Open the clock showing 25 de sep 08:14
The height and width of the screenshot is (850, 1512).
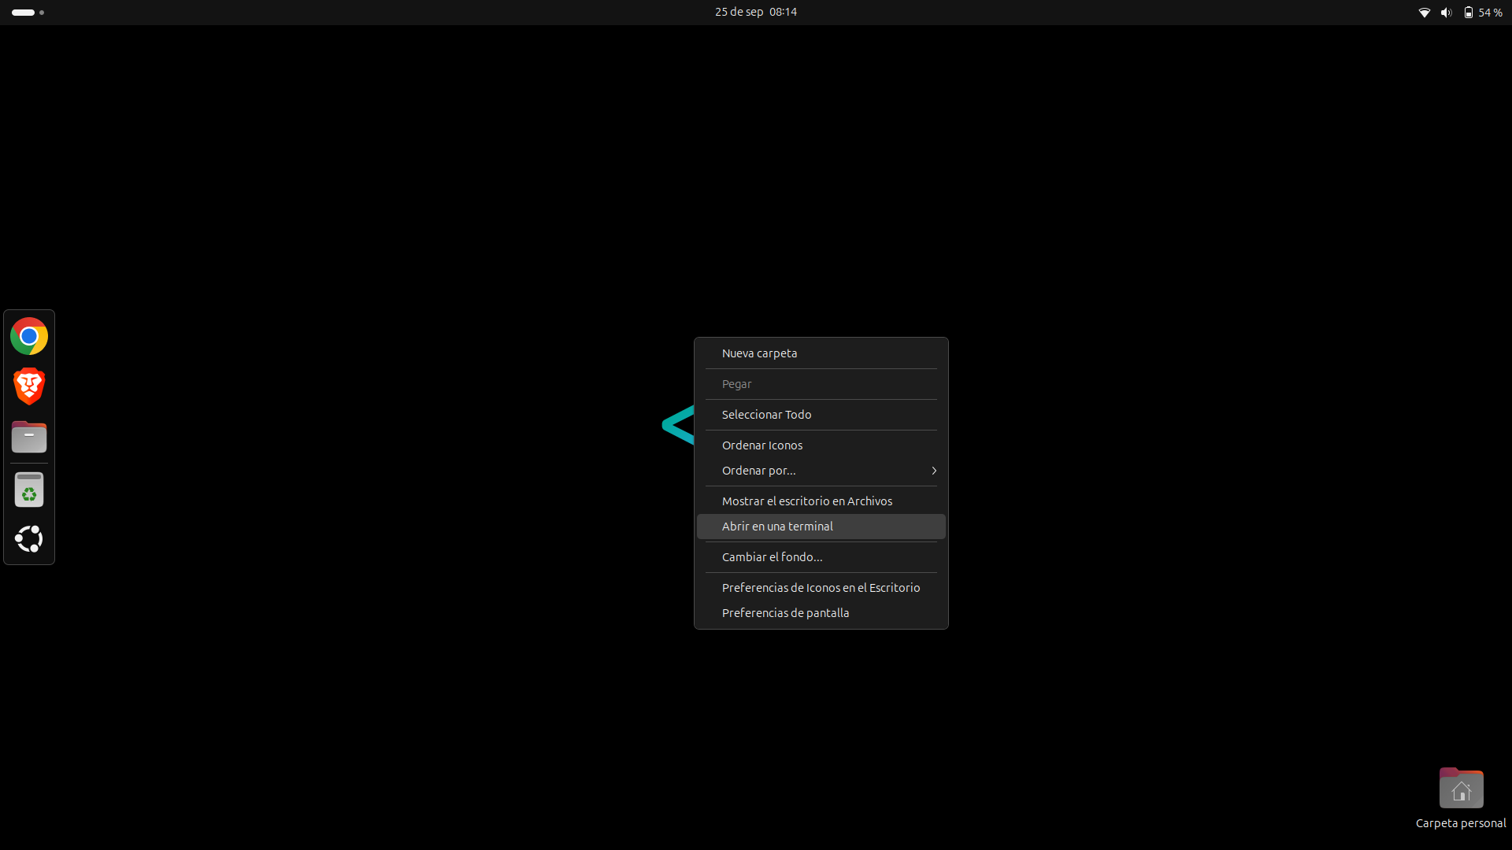click(756, 13)
